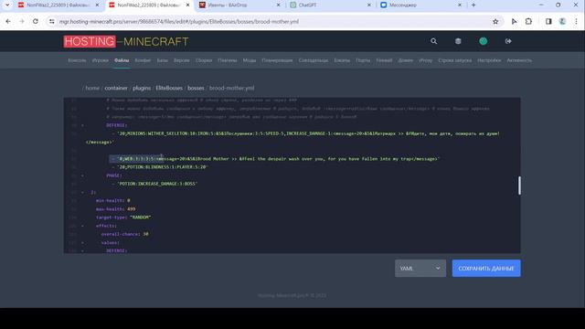The height and width of the screenshot is (329, 585).
Task: Reload the page with the refresh icon
Action: [36, 22]
